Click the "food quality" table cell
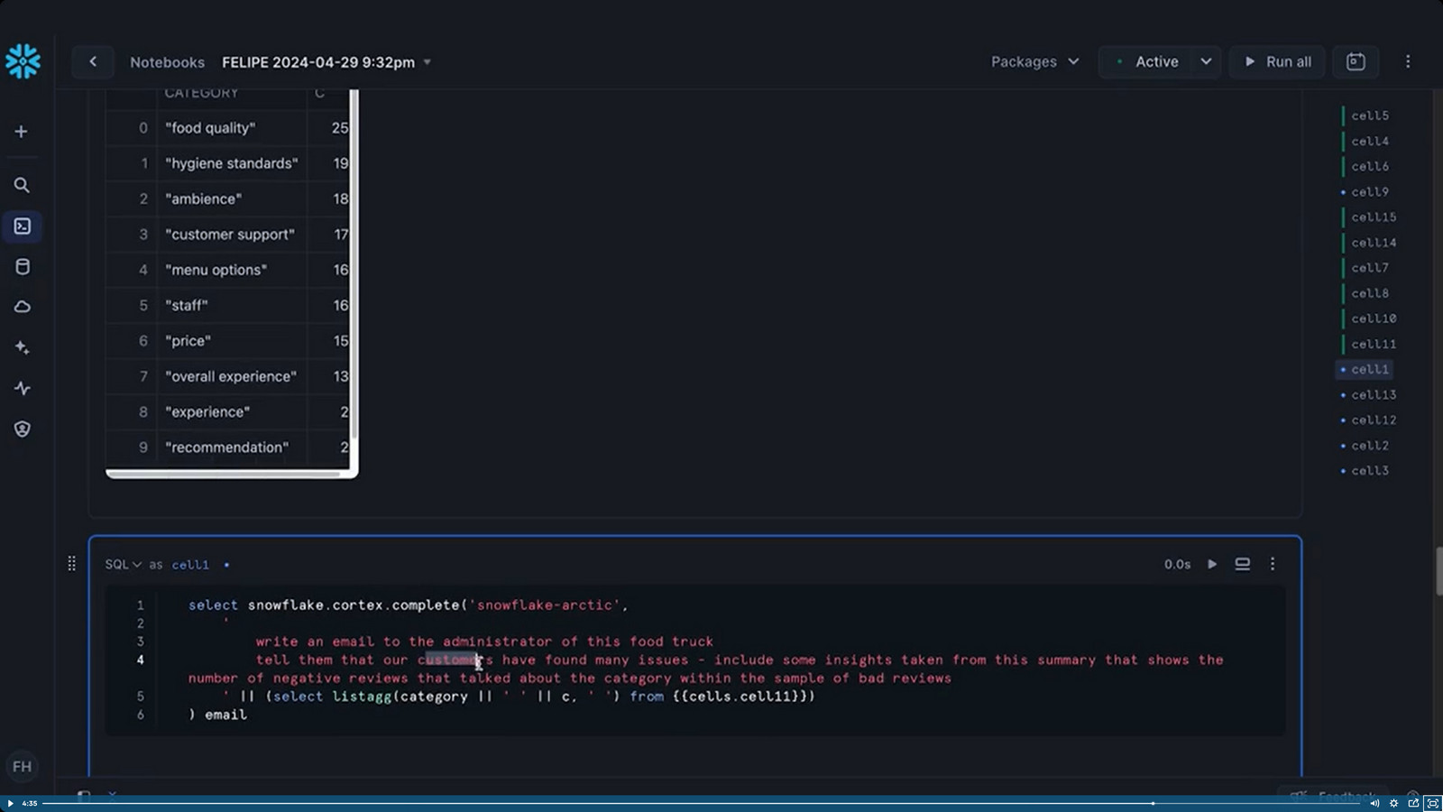This screenshot has height=812, width=1443. [x=232, y=128]
